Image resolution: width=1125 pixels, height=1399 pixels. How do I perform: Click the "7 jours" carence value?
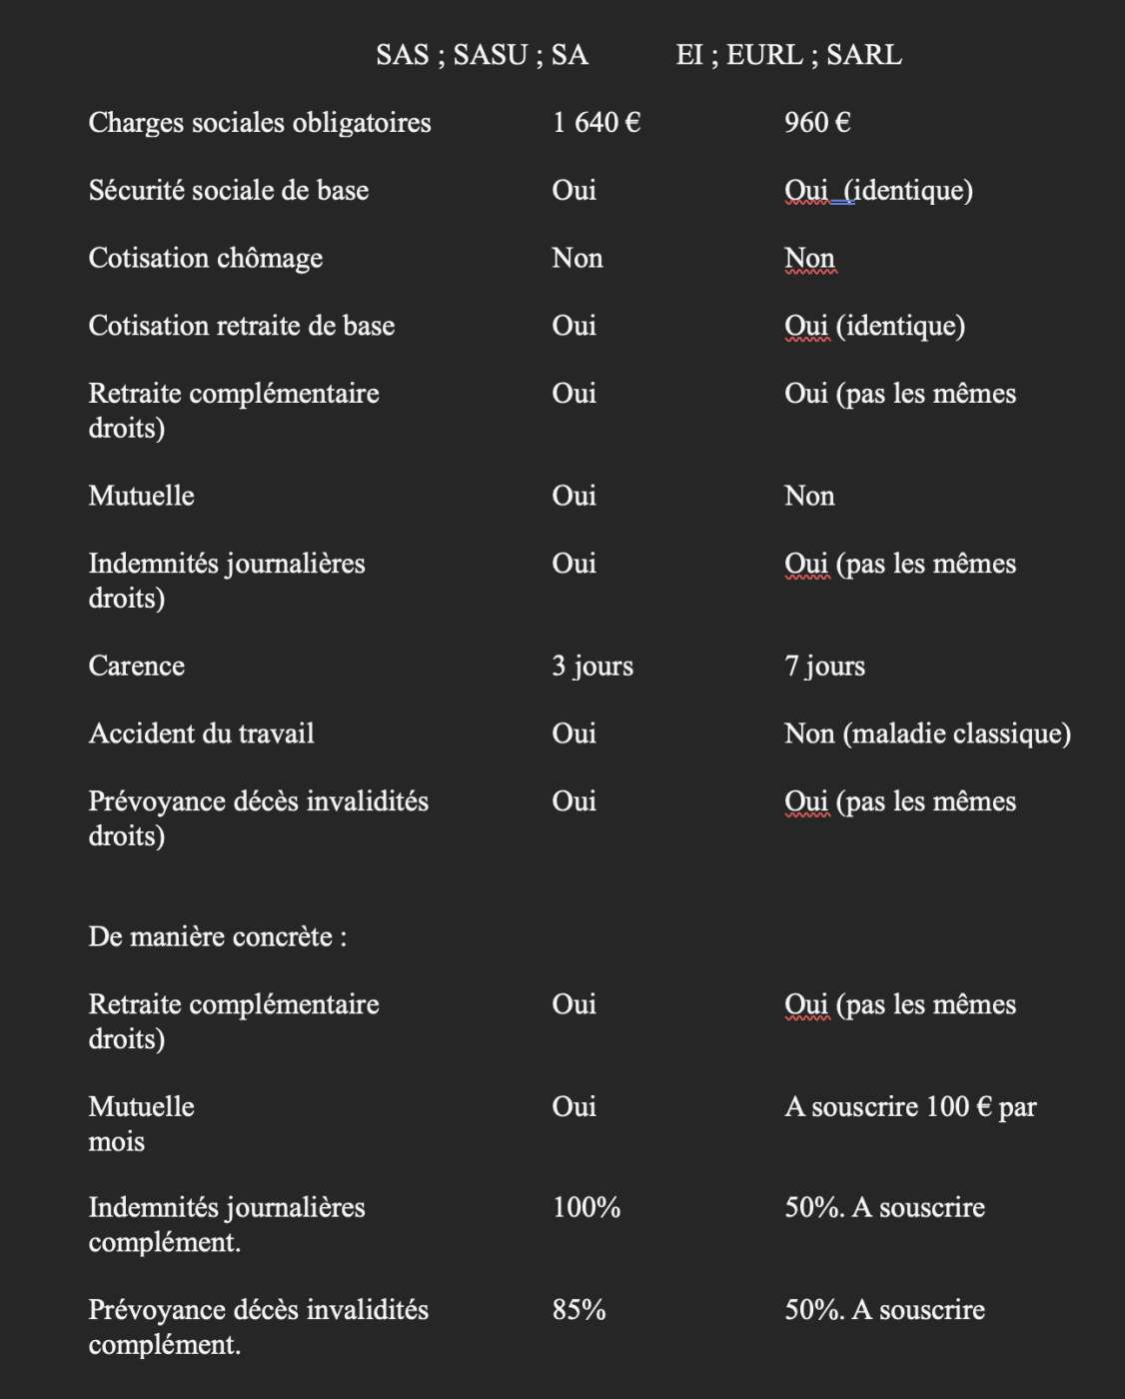tap(824, 667)
